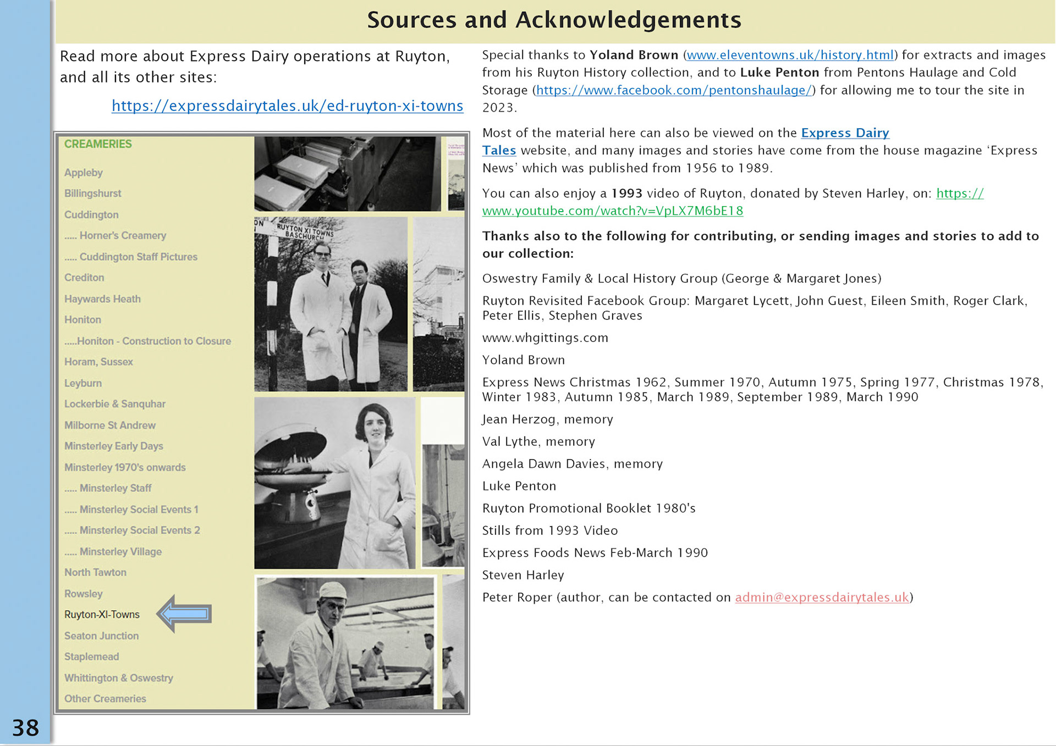Click the admin@expressdairytales.uk email link
The image size is (1056, 746).
(x=822, y=598)
